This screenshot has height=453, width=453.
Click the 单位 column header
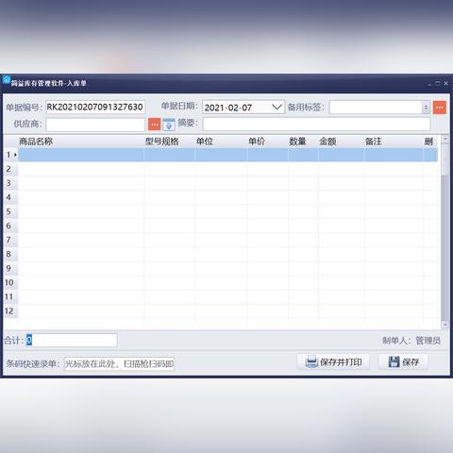pos(205,142)
